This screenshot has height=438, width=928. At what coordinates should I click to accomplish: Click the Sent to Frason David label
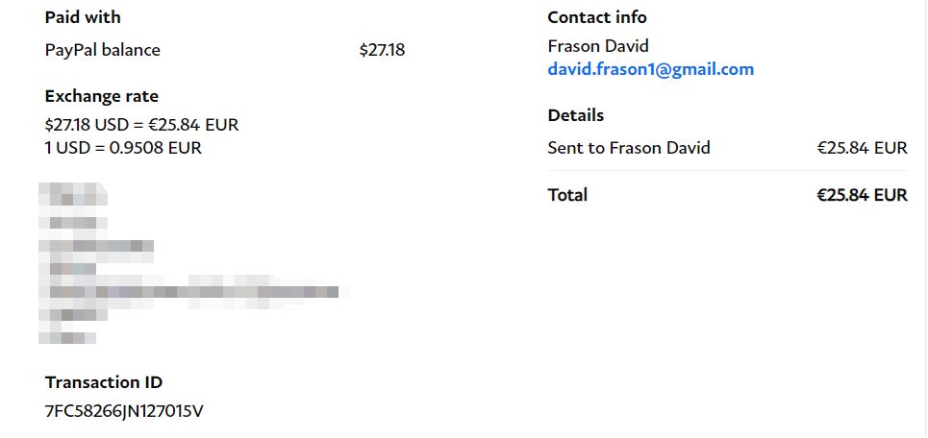click(629, 148)
